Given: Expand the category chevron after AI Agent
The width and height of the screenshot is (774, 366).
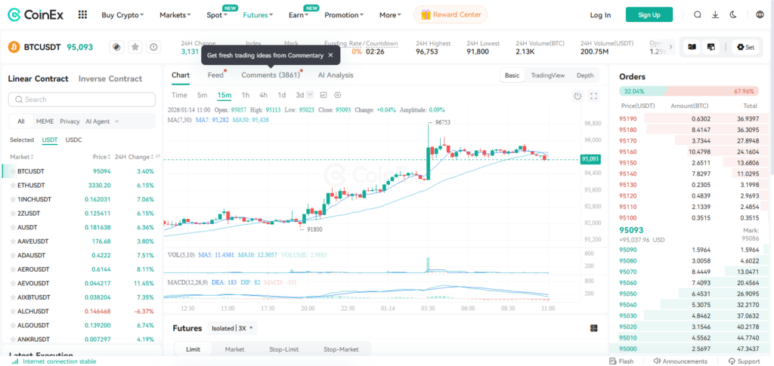Looking at the screenshot, I should (x=116, y=121).
